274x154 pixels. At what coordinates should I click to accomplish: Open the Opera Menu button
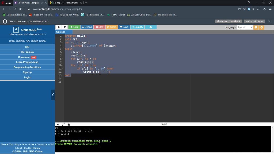click(x=6, y=3)
